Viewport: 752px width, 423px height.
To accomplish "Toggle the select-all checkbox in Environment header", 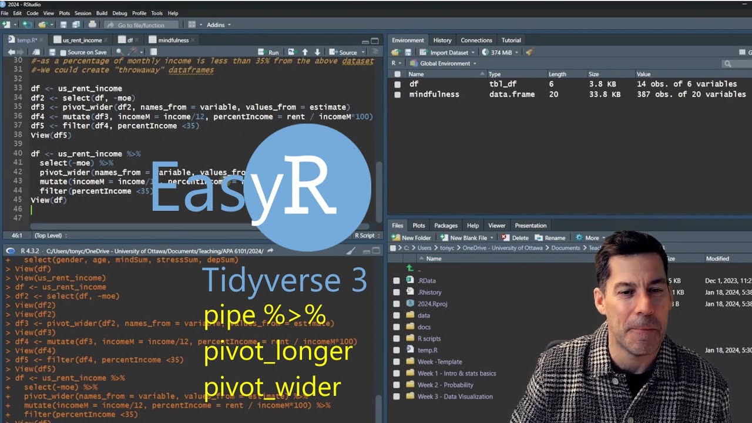I will point(398,74).
